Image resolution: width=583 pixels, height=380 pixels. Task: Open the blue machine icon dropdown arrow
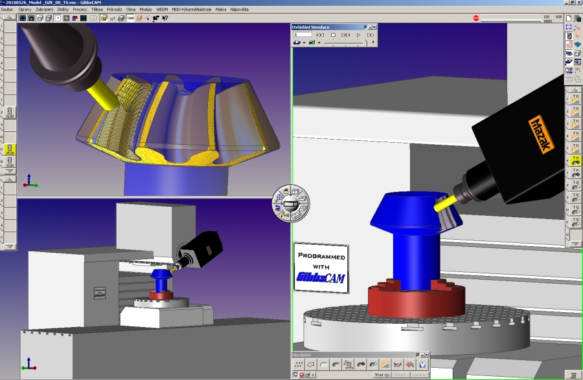(304, 43)
